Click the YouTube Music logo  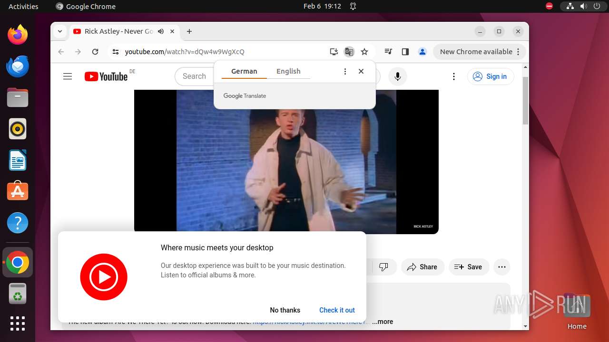(104, 277)
